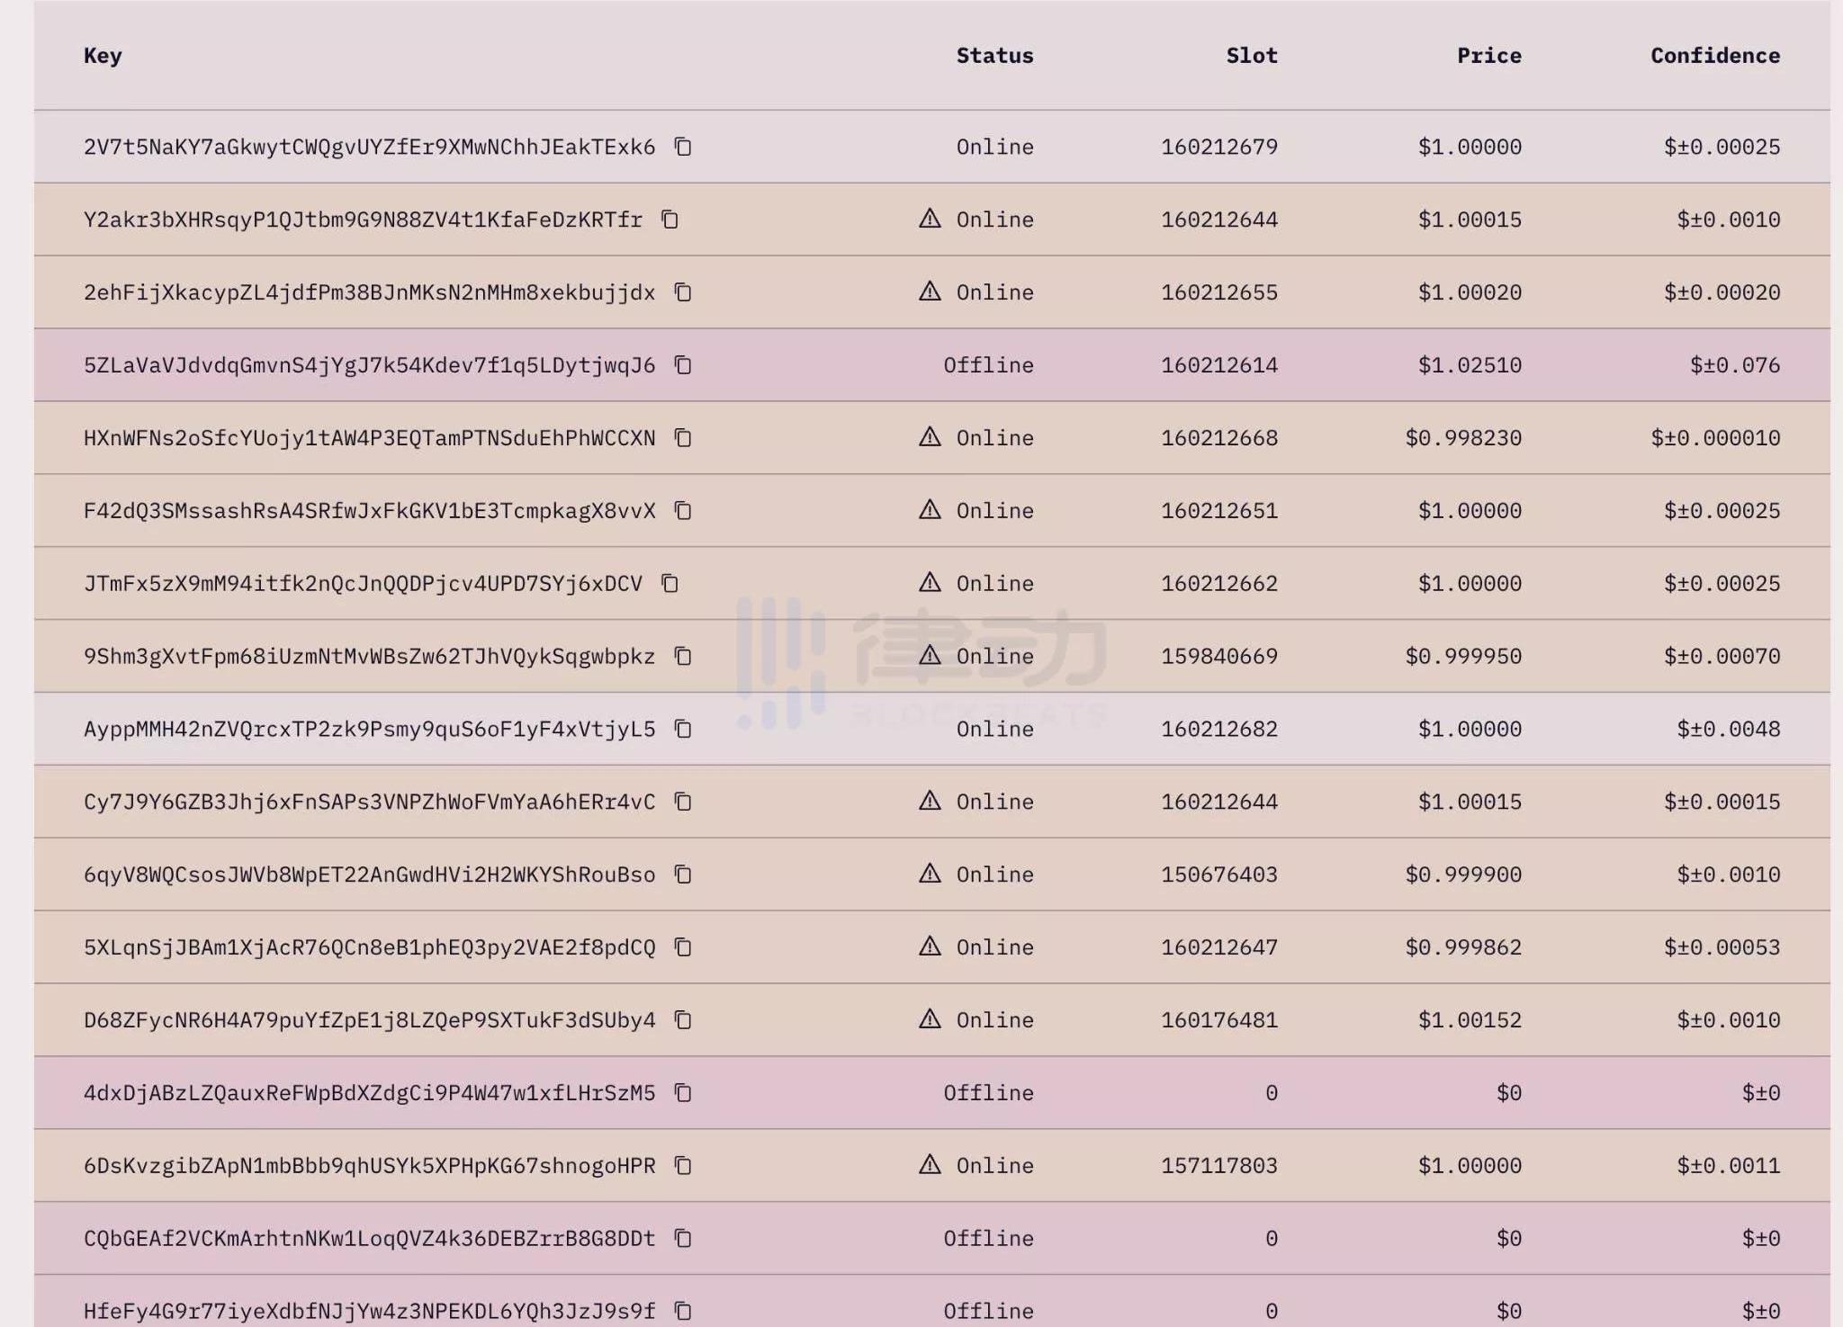
Task: Copy the CQbGEAf2VCKm key
Action: coord(683,1239)
